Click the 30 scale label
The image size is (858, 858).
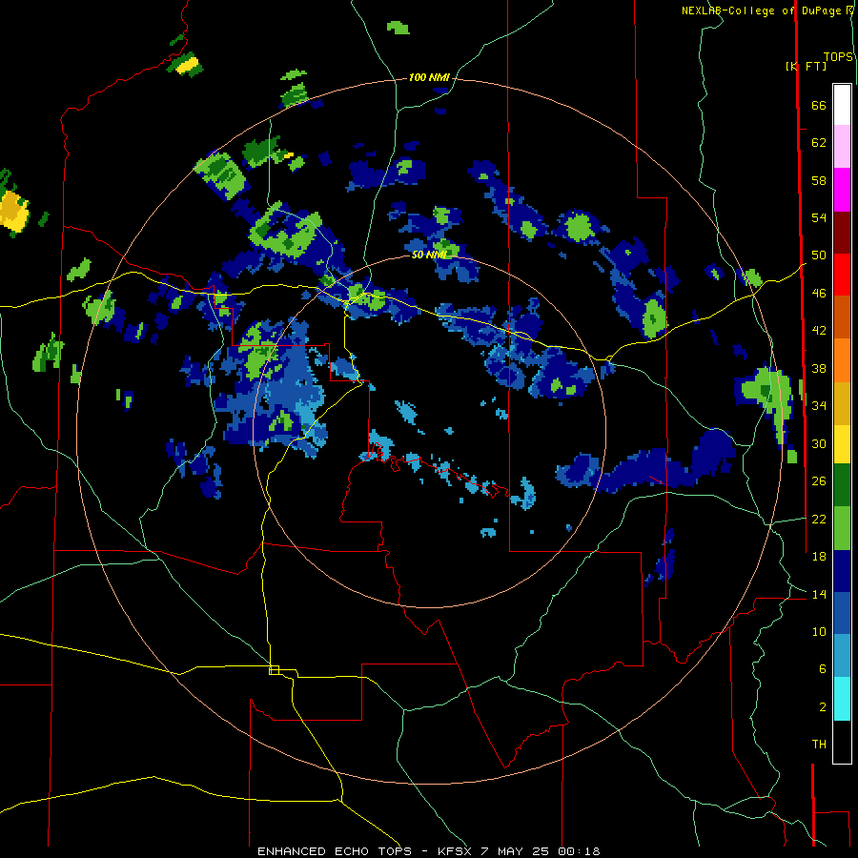[x=819, y=443]
